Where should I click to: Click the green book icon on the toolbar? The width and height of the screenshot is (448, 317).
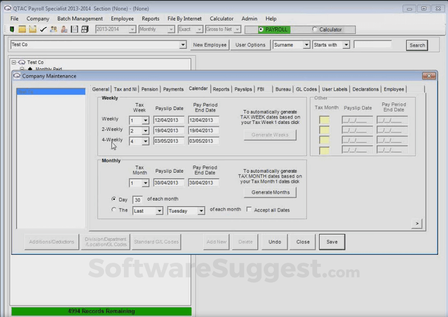pyautogui.click(x=12, y=29)
